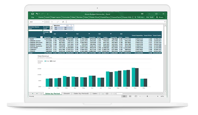Expand the TESCO customer row

point(29,51)
